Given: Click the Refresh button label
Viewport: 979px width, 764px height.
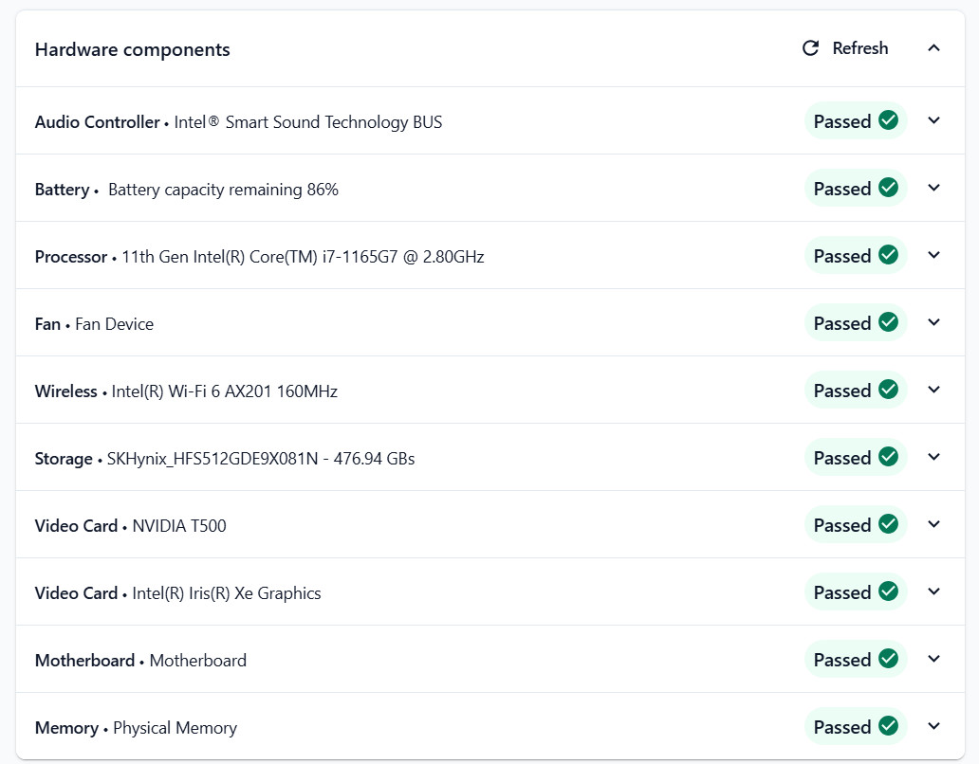Looking at the screenshot, I should click(x=859, y=48).
